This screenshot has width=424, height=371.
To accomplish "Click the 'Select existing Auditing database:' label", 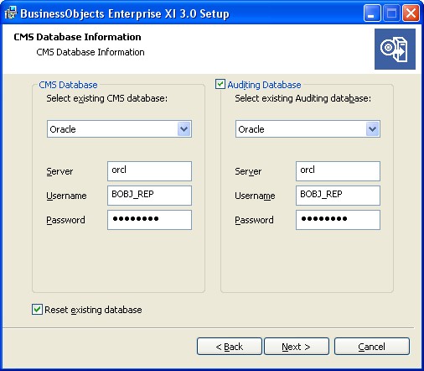I will [303, 98].
